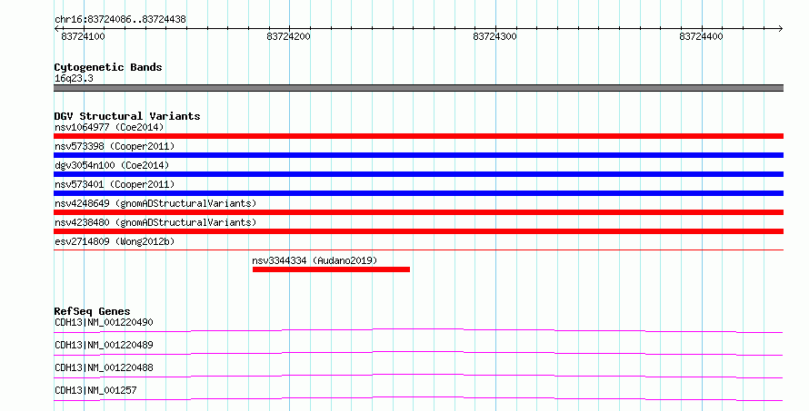Screen dimensions: 809x411
Task: Click the thin esv2714809 (Wong2012b) variant line
Action: pyautogui.click(x=418, y=250)
